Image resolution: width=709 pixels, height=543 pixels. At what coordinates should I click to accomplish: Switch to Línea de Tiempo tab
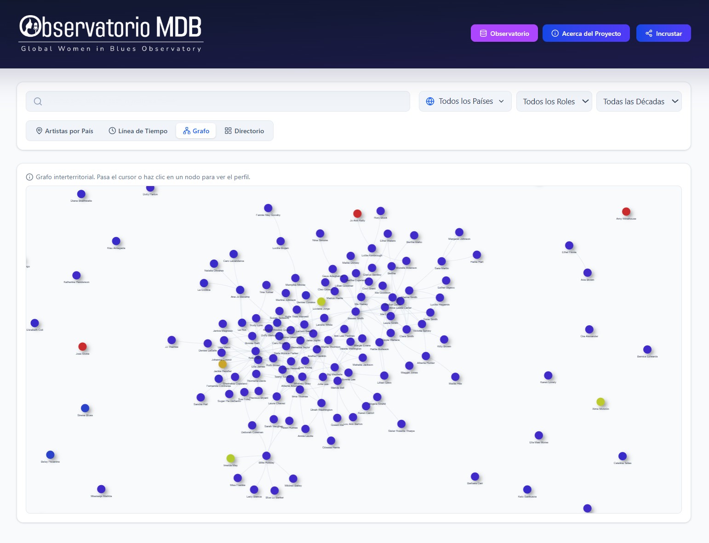(138, 131)
